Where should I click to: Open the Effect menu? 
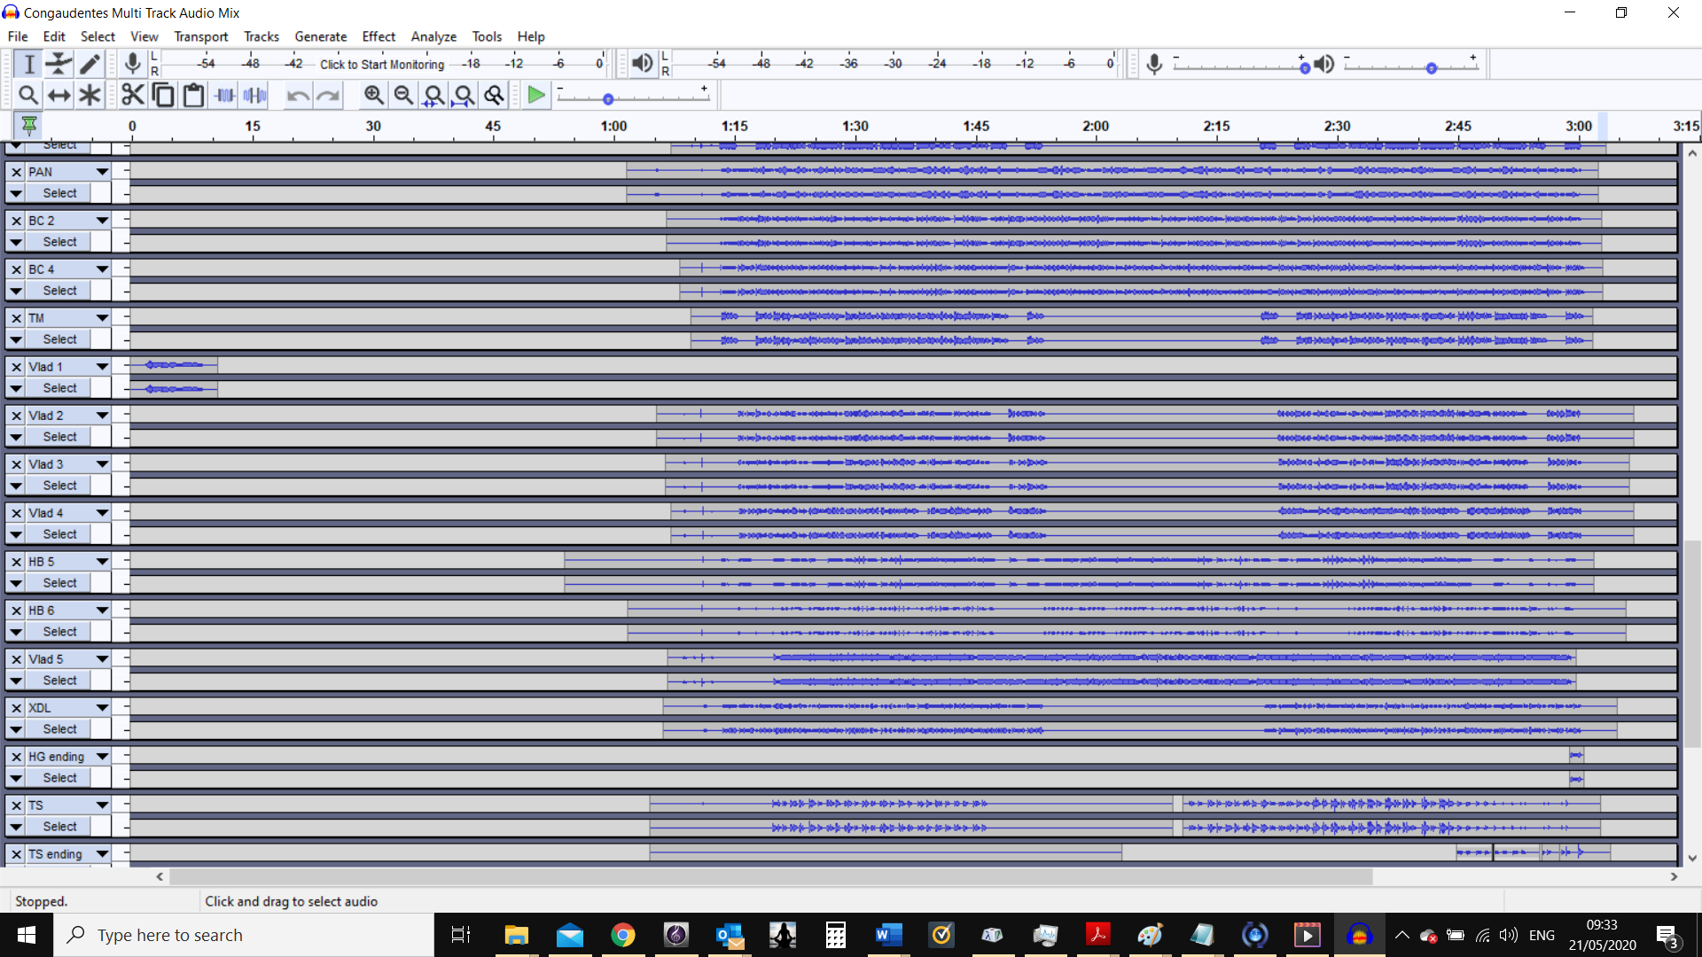(x=379, y=36)
